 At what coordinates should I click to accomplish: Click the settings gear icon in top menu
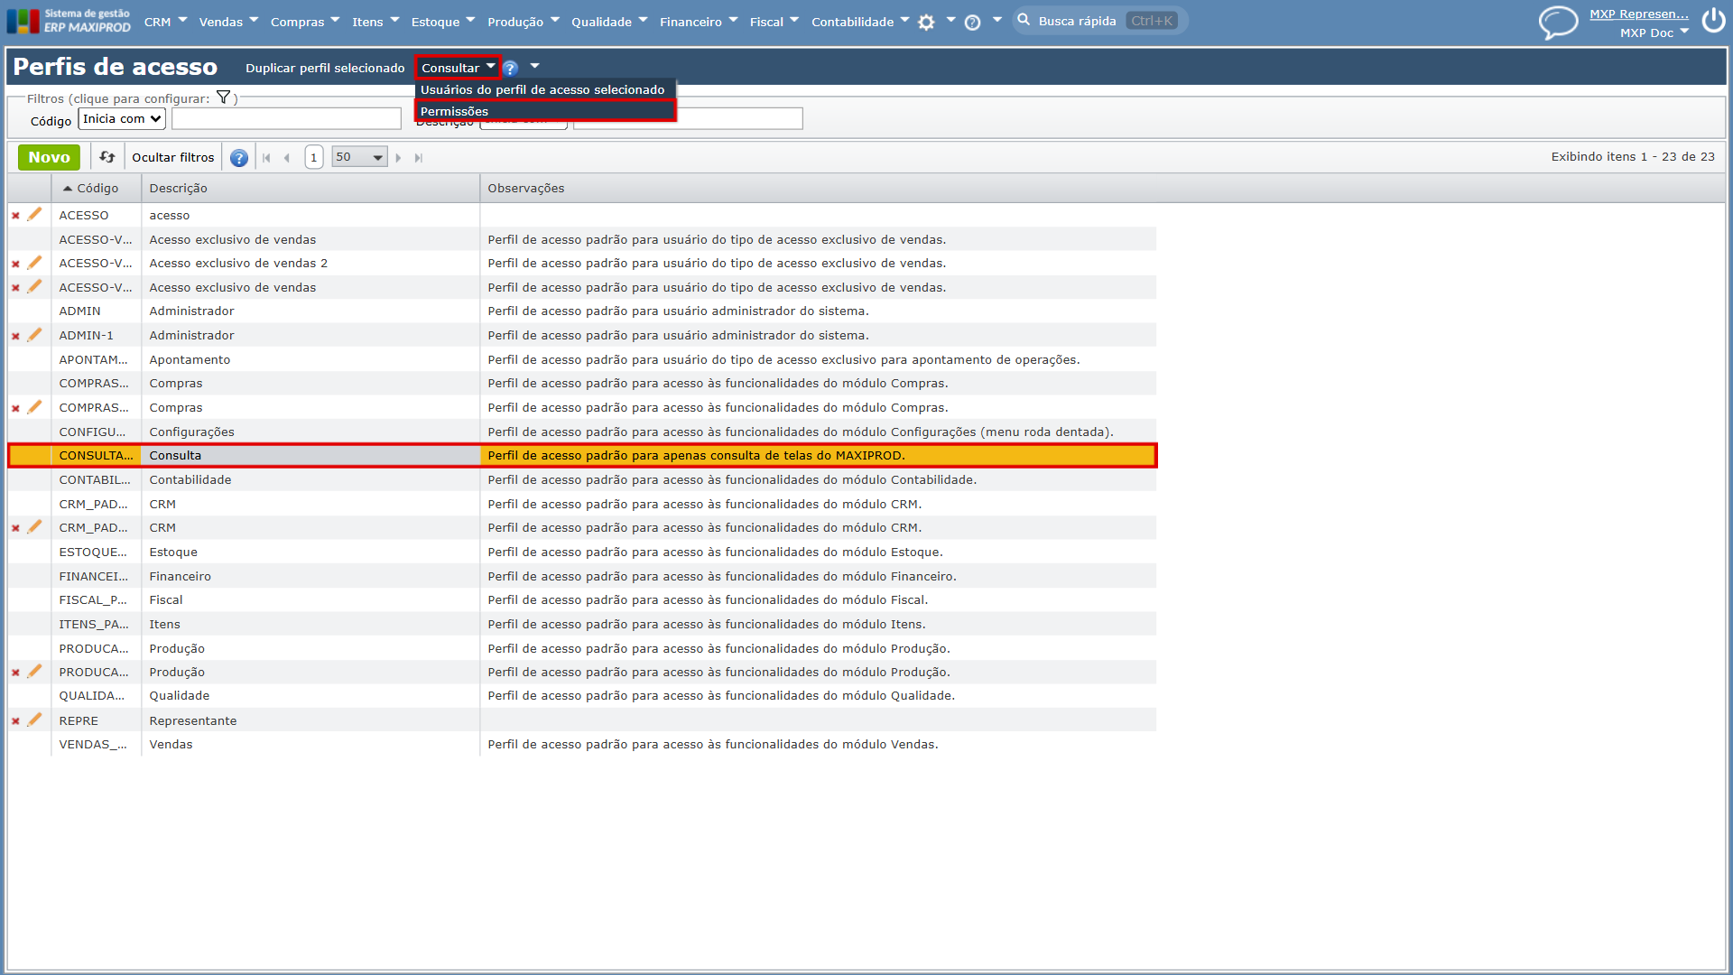pos(926,23)
